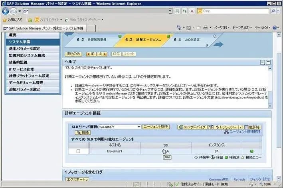The width and height of the screenshot is (283, 188).
Task: Click the help panel display options icon
Action: [263, 62]
